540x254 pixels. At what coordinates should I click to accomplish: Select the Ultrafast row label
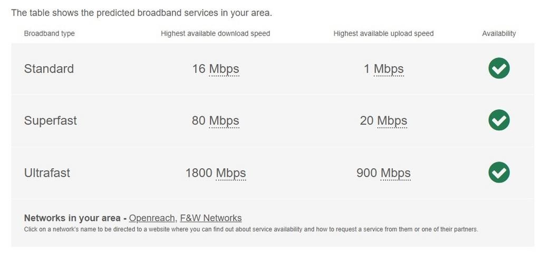click(x=47, y=173)
